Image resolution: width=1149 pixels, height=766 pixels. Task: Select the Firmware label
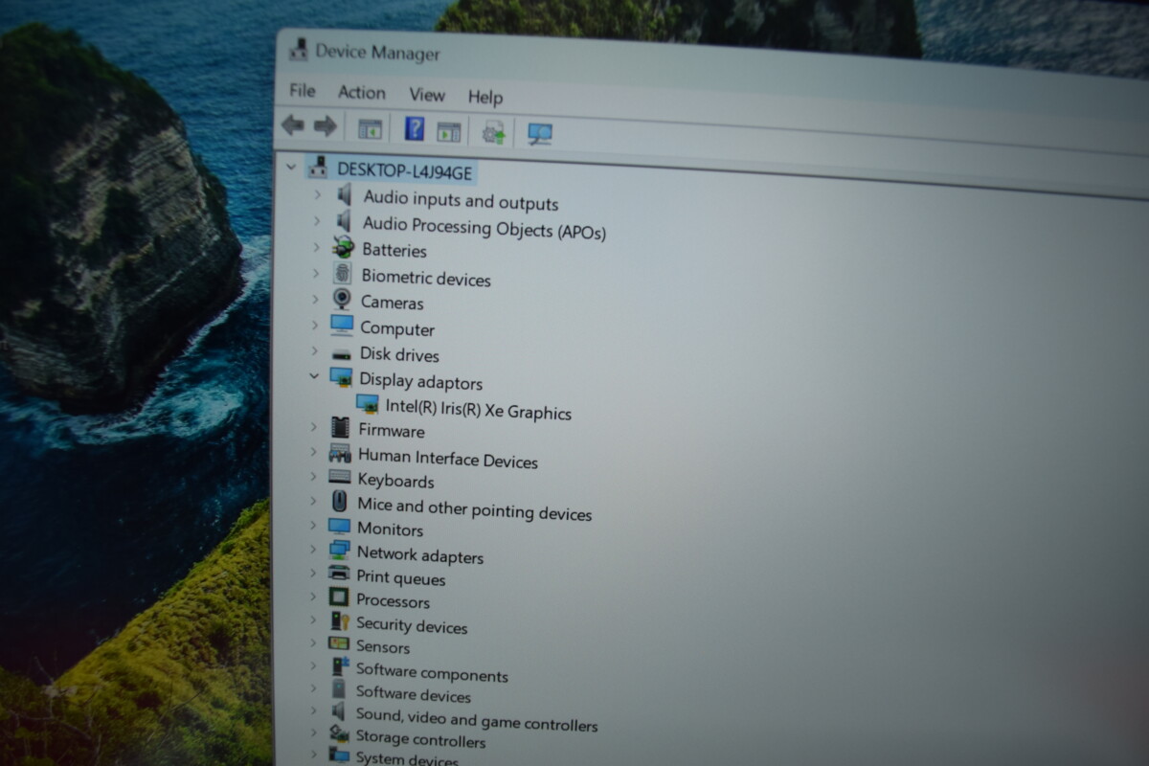pyautogui.click(x=392, y=430)
